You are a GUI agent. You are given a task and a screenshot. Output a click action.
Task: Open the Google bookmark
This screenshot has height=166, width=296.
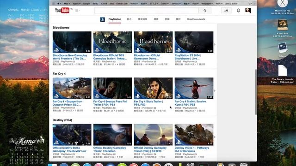[86, 4]
